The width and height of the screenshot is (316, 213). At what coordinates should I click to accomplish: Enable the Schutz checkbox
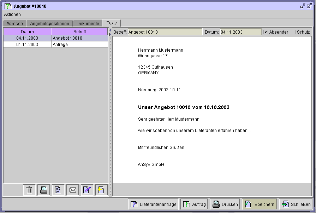[293, 32]
